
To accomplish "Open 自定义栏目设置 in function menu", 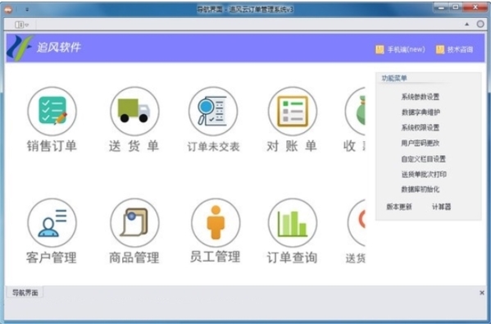I will tap(423, 159).
